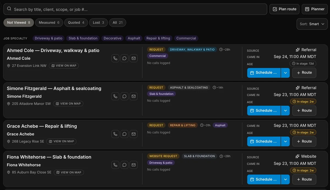Send email to Ahmed Cole
Viewport: 330px width, 190px height.
pyautogui.click(x=133, y=58)
